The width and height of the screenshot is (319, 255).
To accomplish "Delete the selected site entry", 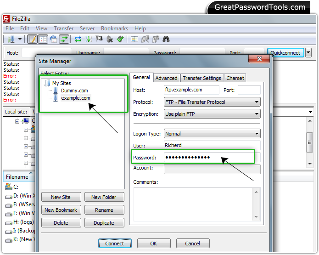I will click(x=61, y=223).
